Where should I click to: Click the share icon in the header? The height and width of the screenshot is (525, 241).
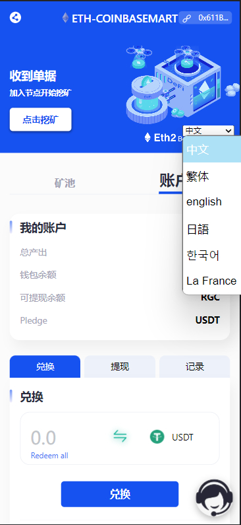click(x=15, y=17)
